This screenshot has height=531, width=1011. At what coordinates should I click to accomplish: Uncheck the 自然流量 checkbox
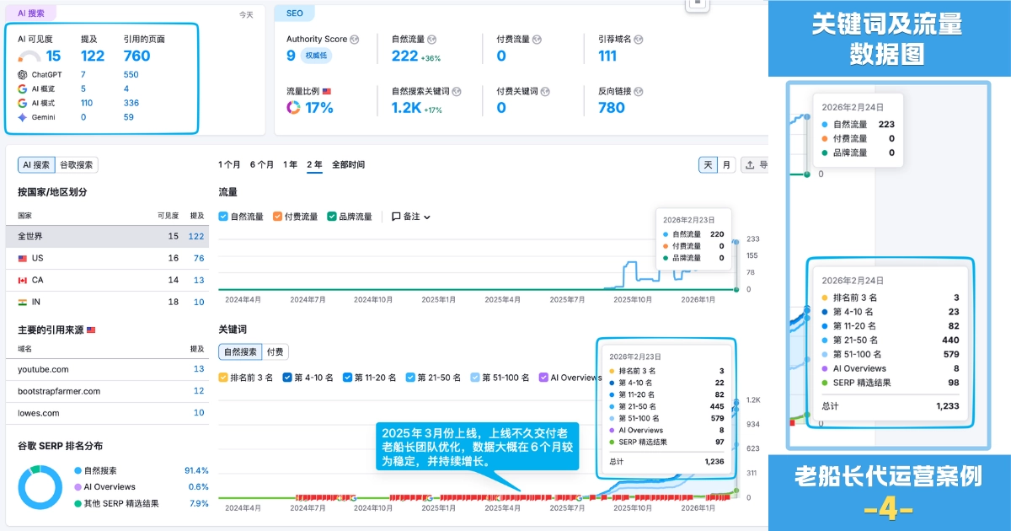click(223, 217)
